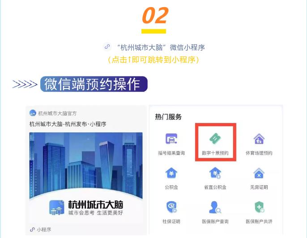Select the 热门服务 section header

click(168, 117)
